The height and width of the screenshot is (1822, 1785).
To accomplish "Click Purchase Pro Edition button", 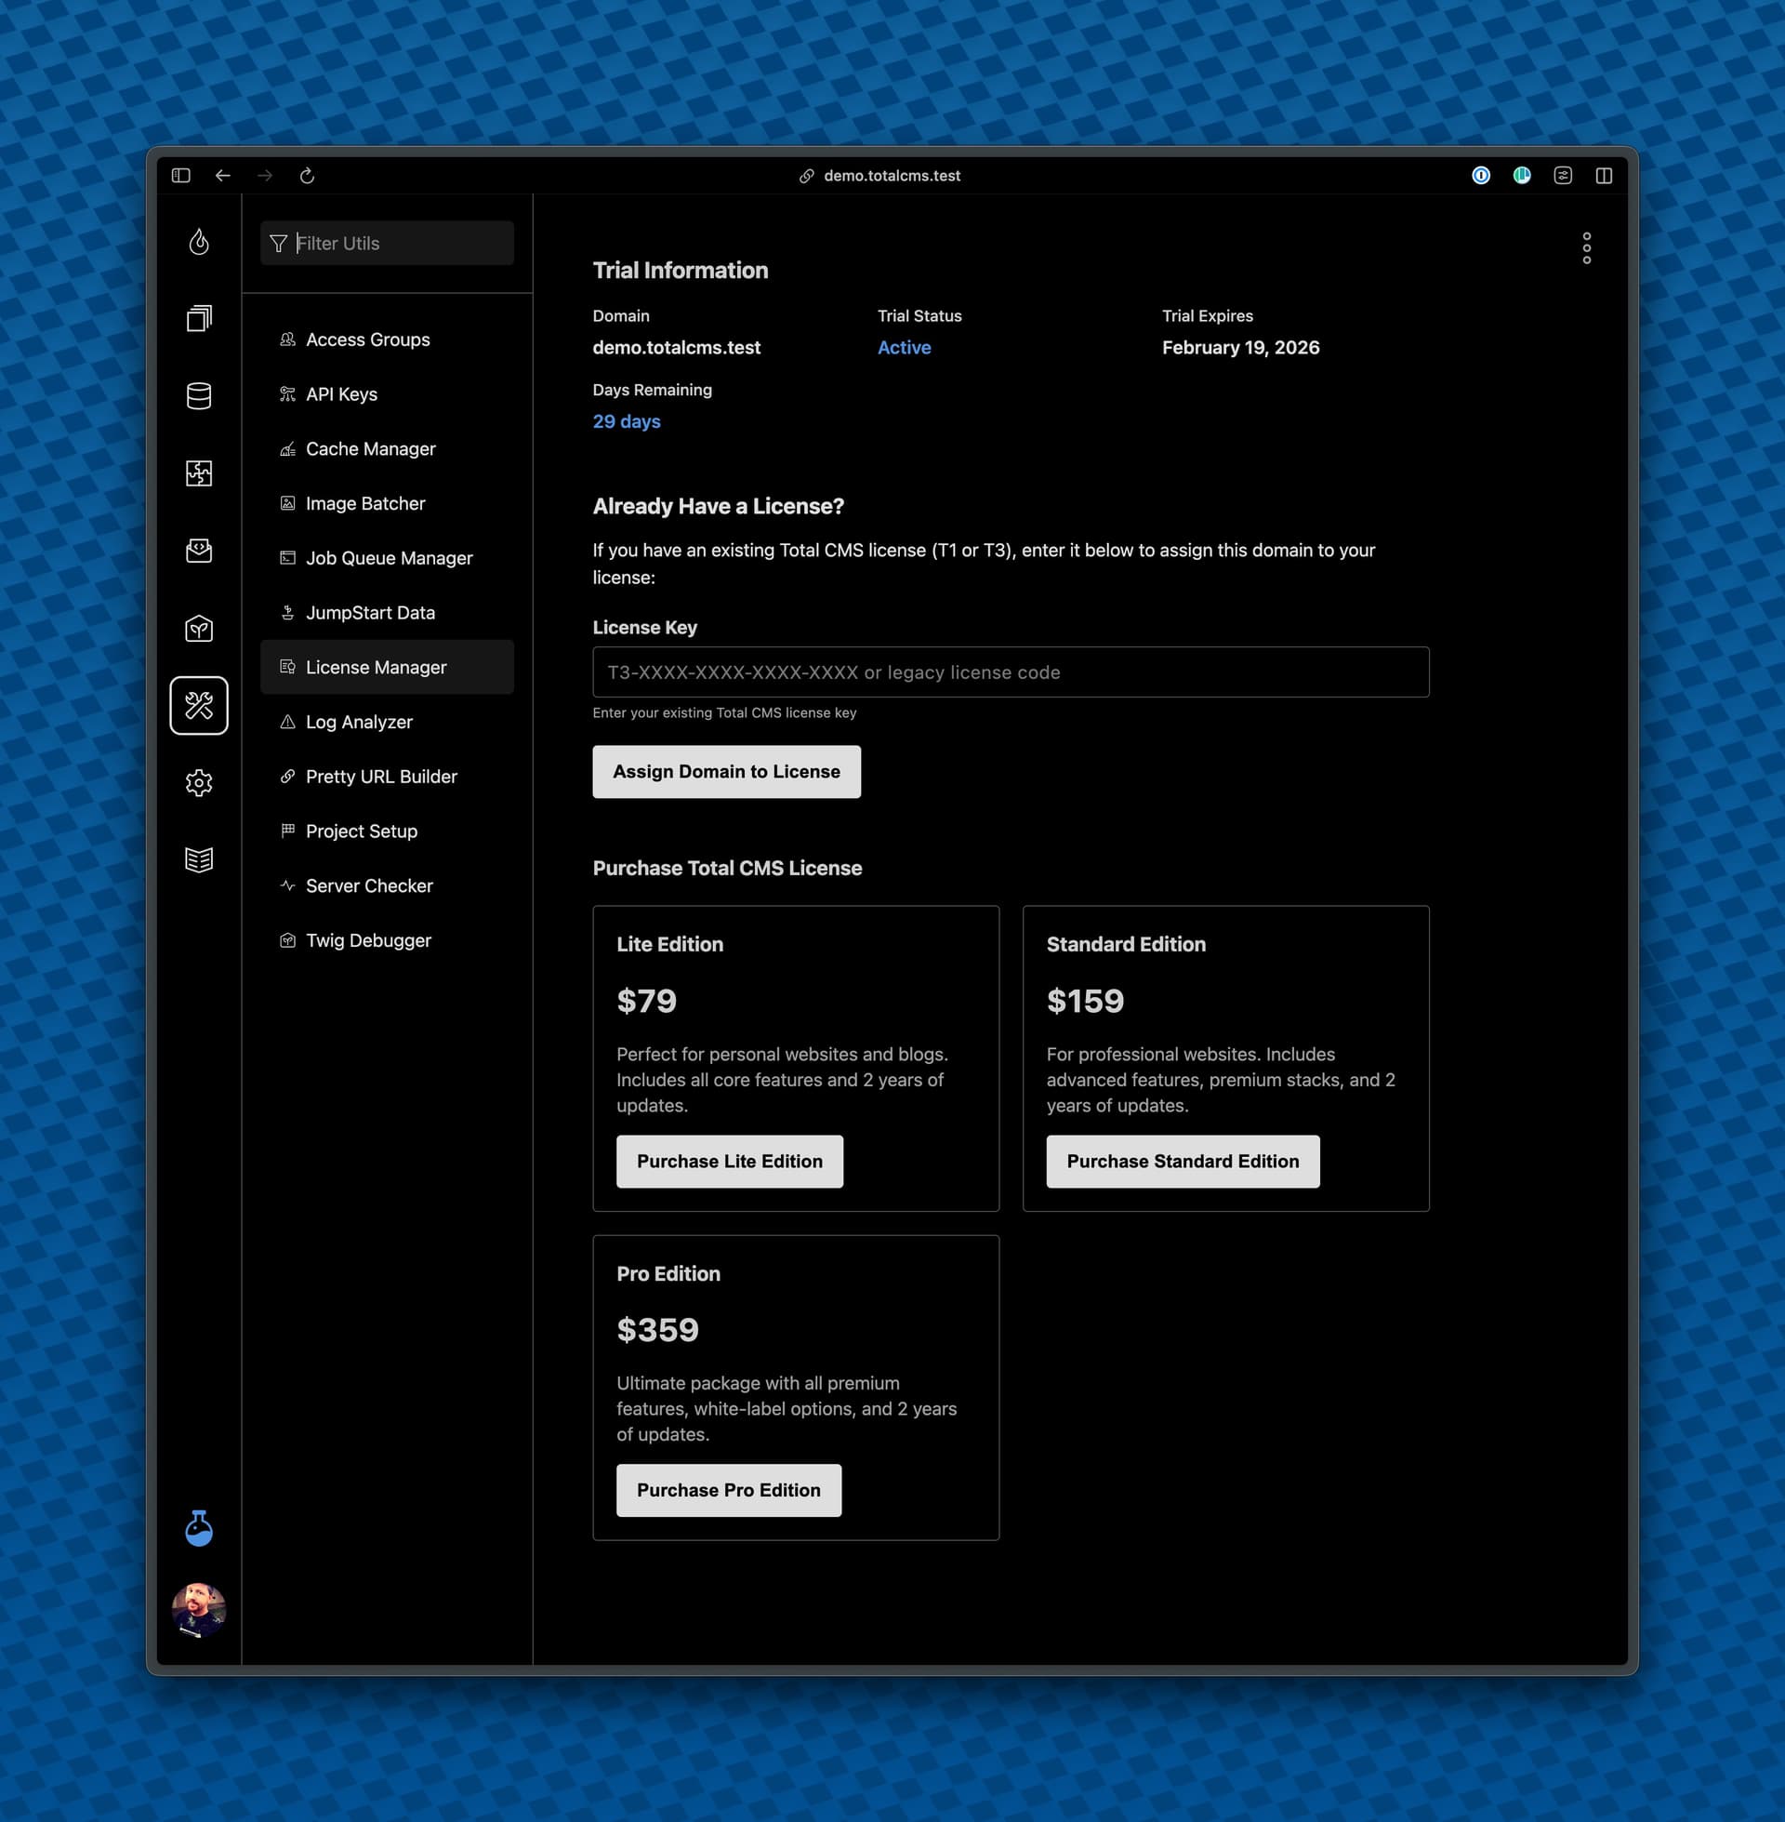I will (x=729, y=1490).
